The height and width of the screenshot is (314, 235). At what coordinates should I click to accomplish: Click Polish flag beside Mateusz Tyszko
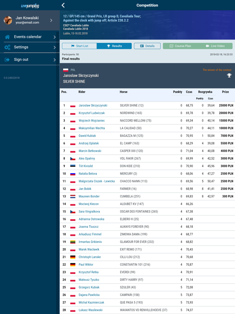[x=73, y=280]
